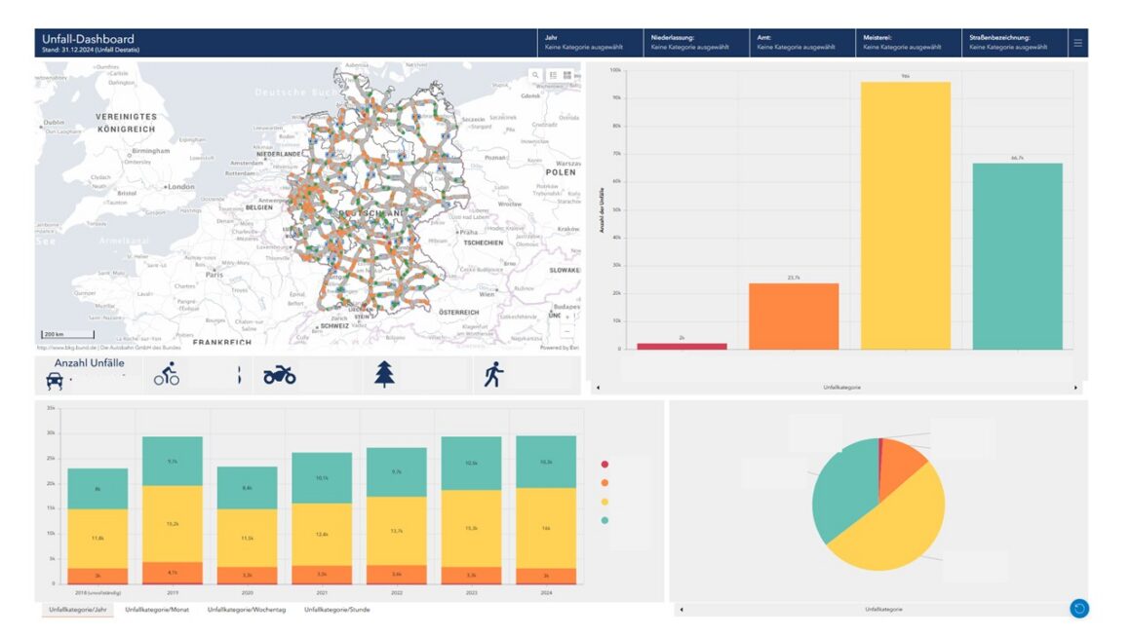The image size is (1131, 636).
Task: Click the Paris label on the map
Action: (214, 275)
